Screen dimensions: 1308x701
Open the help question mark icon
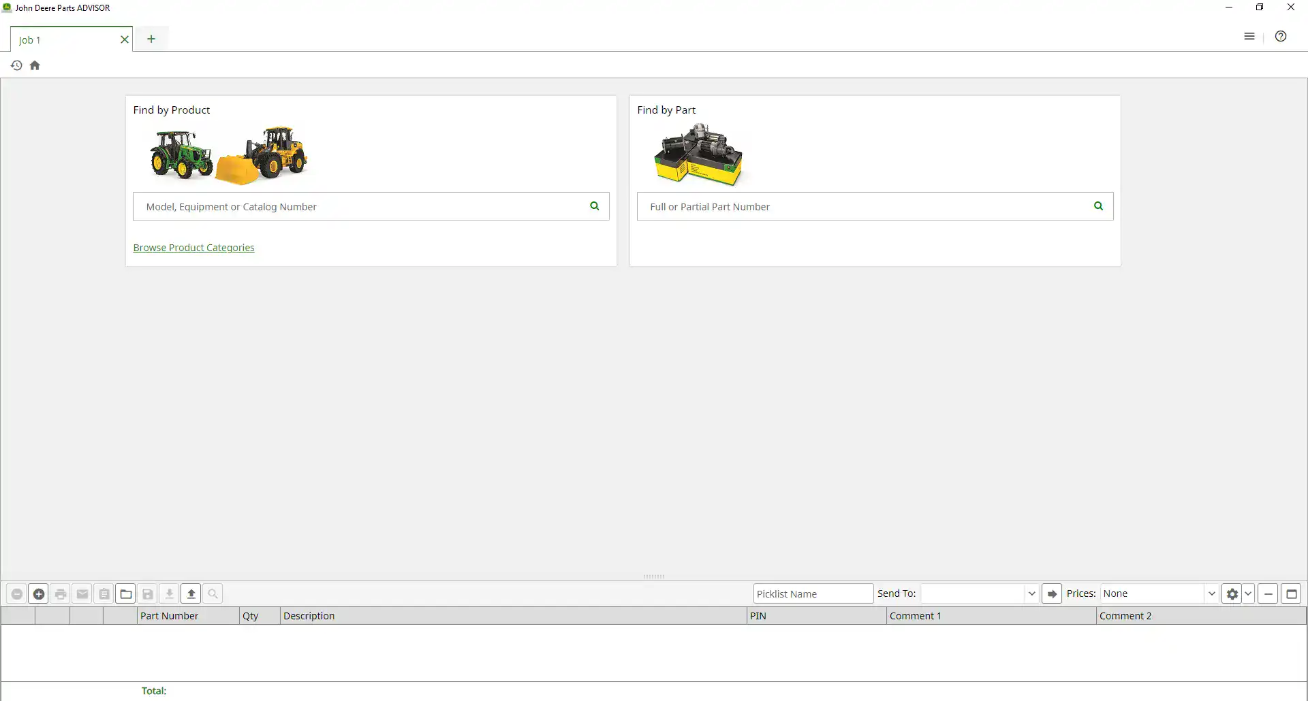coord(1281,37)
